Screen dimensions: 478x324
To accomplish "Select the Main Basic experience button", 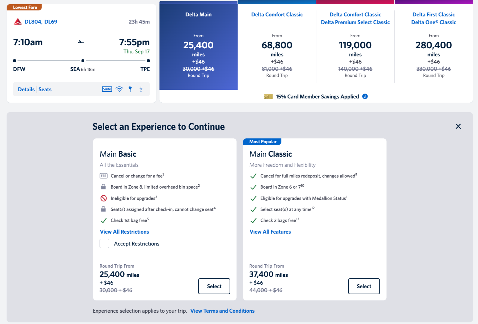I will coord(214,286).
